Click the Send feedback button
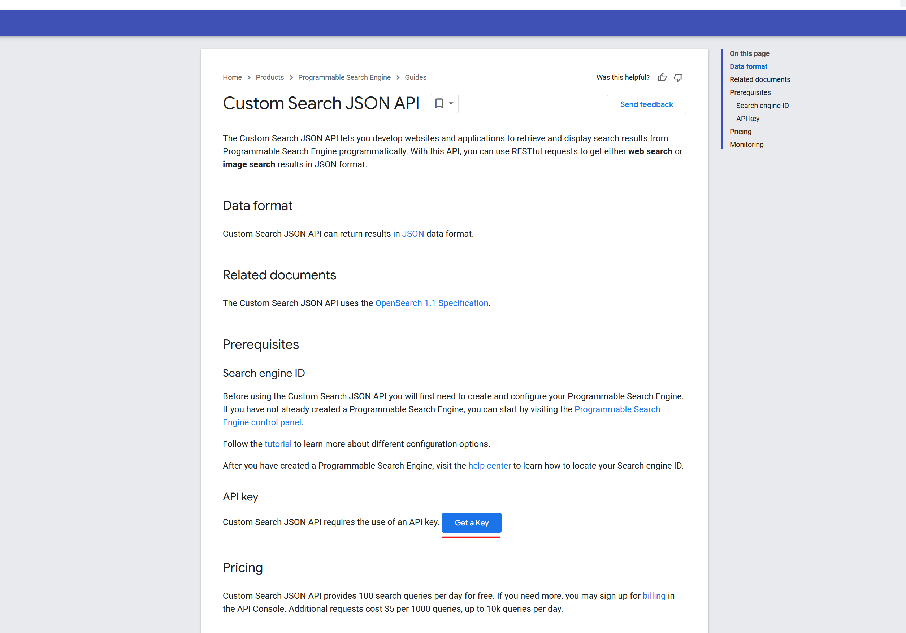This screenshot has height=633, width=906. coord(646,104)
